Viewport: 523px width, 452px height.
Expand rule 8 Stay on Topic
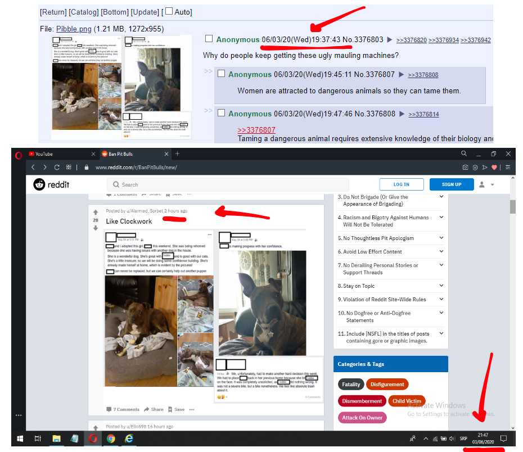[441, 286]
